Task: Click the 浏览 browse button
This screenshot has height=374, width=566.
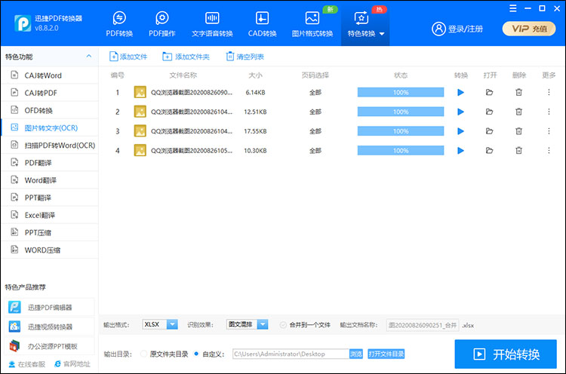Action: point(356,354)
